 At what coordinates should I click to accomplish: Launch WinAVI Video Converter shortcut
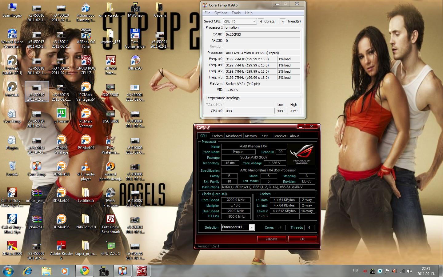point(12,38)
